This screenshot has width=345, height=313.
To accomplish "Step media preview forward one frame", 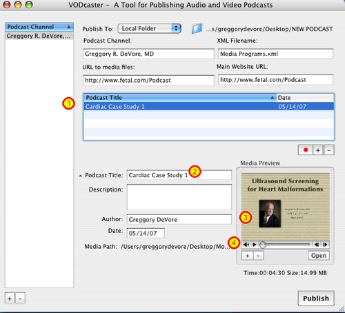I will pyautogui.click(x=325, y=245).
